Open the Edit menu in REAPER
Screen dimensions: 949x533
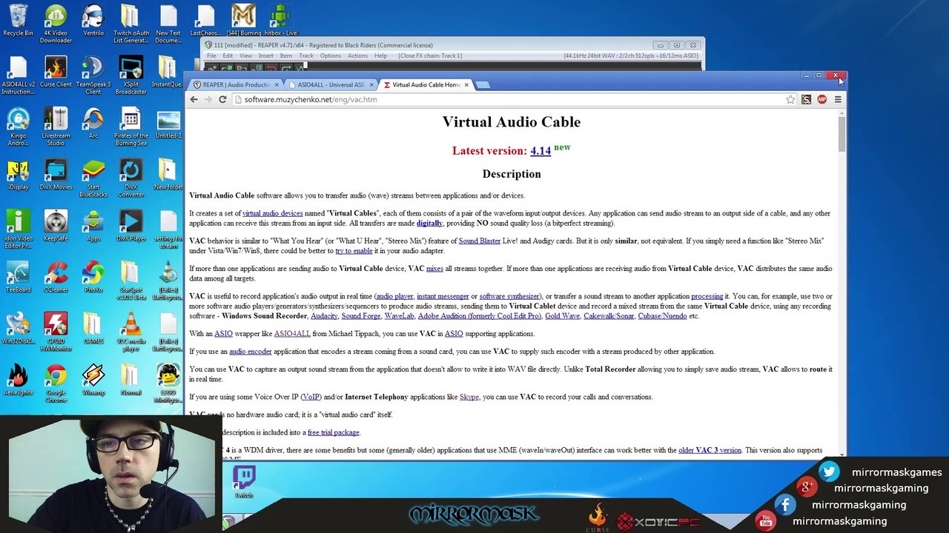click(228, 56)
